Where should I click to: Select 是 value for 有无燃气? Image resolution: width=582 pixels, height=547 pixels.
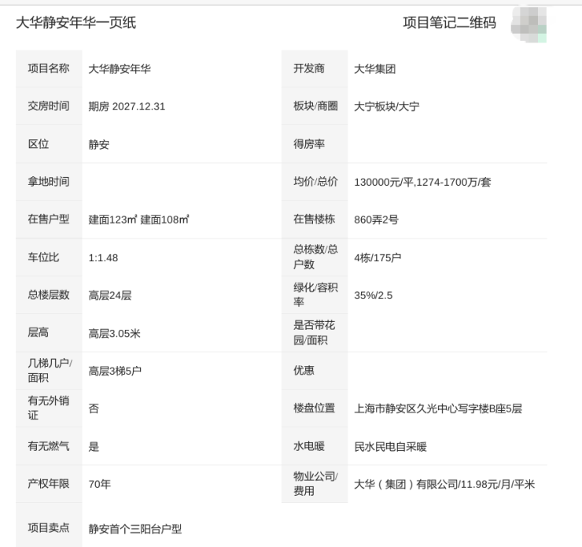(x=94, y=446)
